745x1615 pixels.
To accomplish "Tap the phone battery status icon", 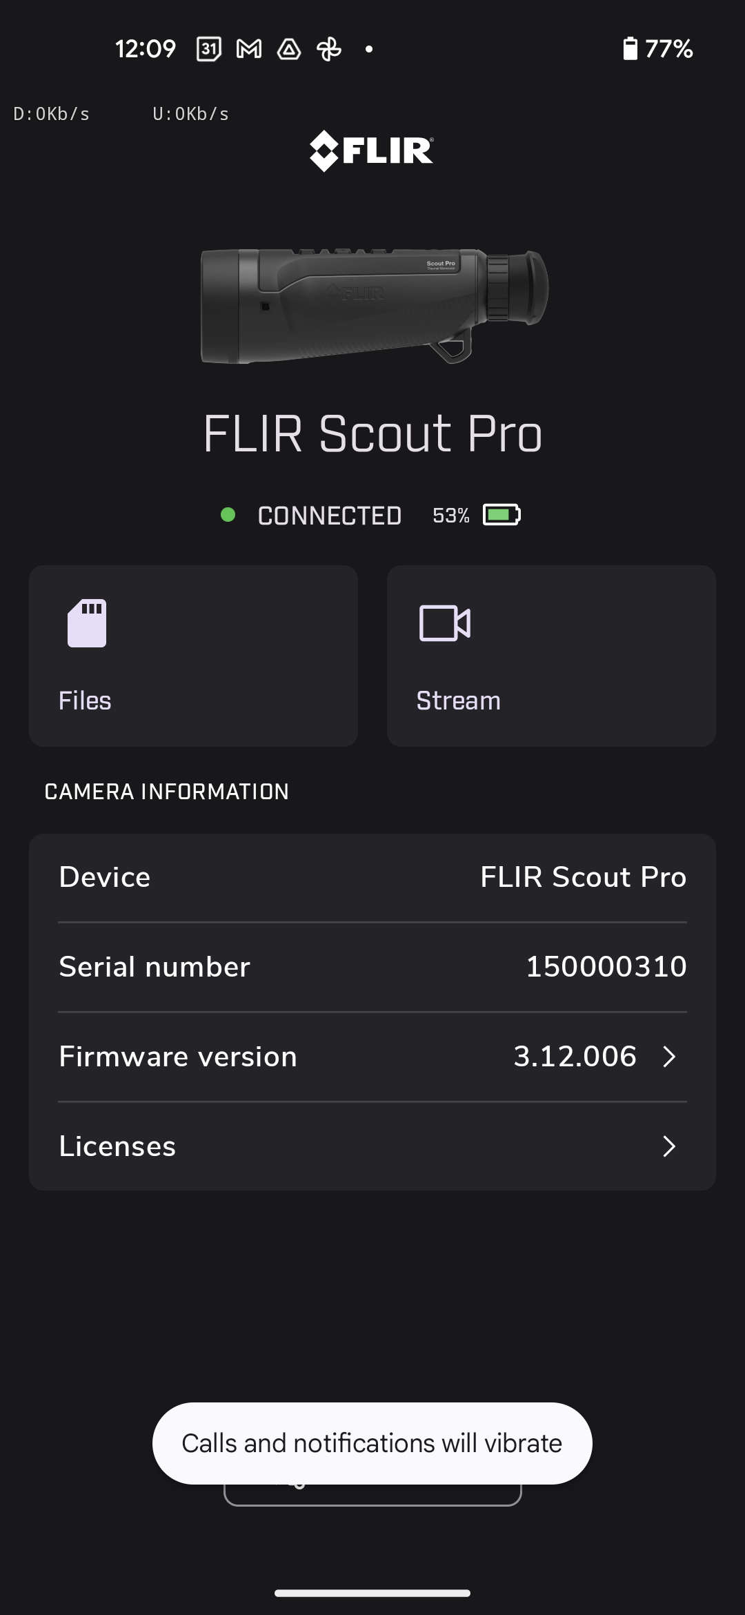I will [630, 49].
